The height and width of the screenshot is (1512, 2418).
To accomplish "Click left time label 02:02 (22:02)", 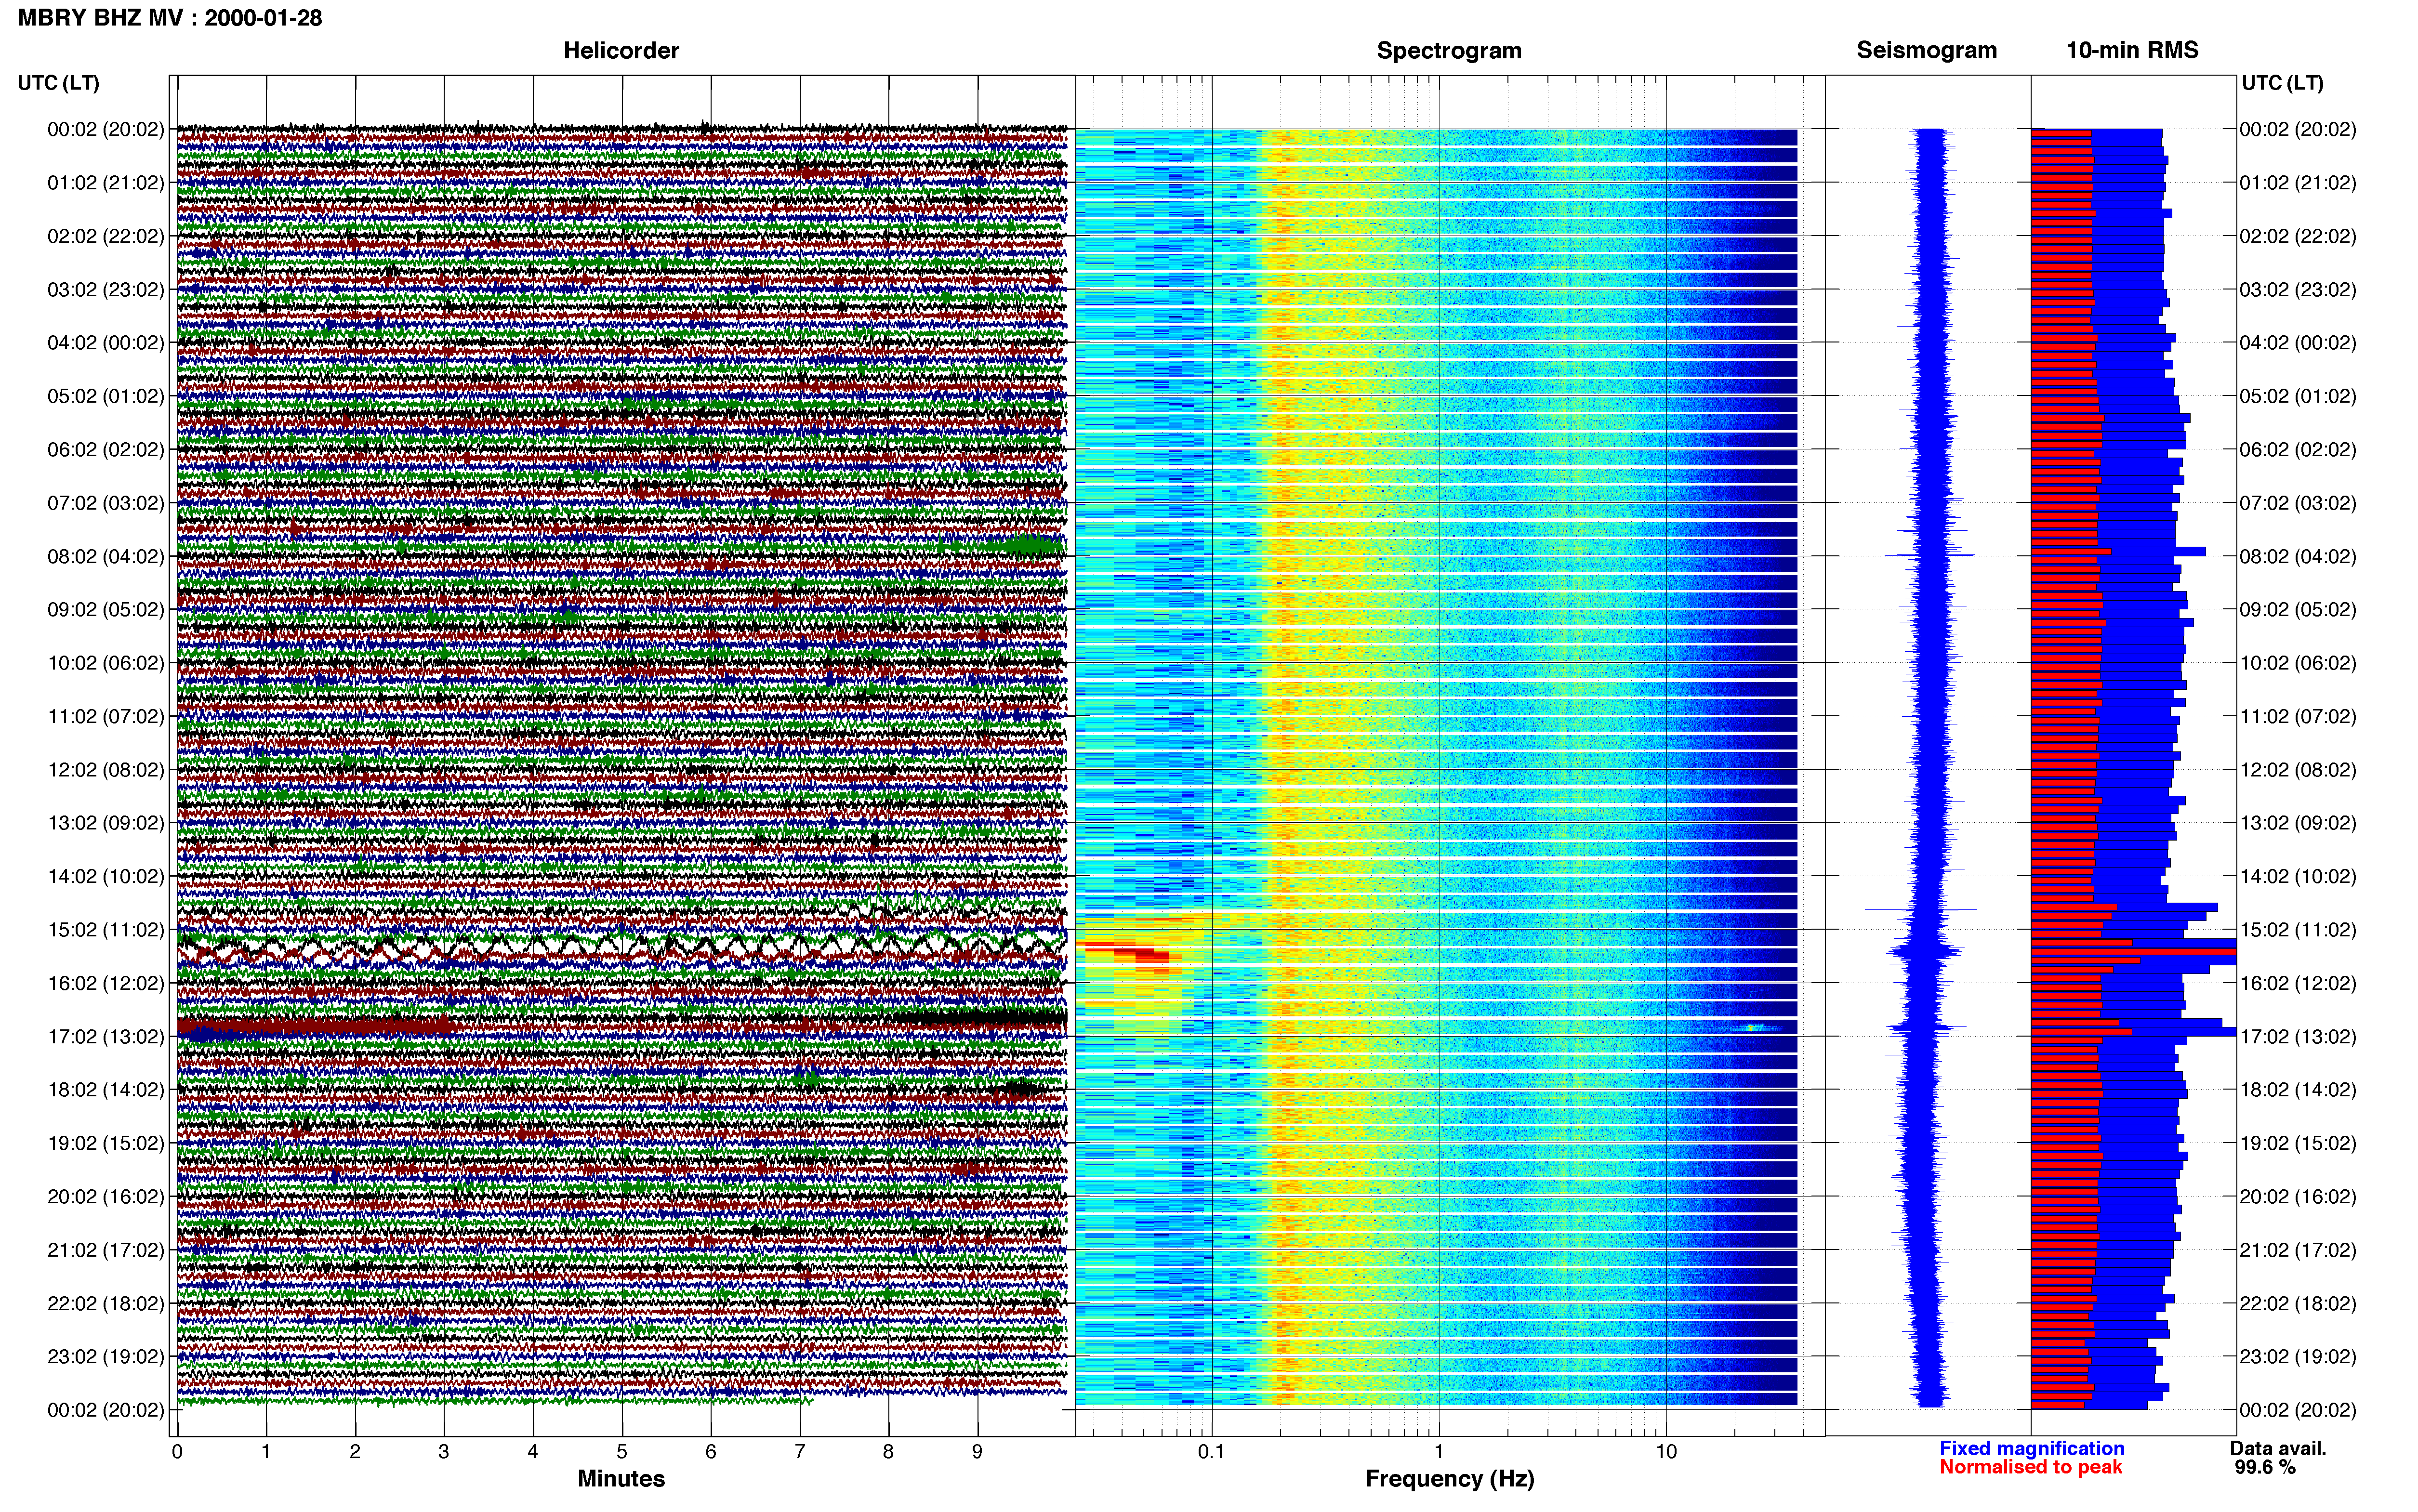I will click(106, 236).
